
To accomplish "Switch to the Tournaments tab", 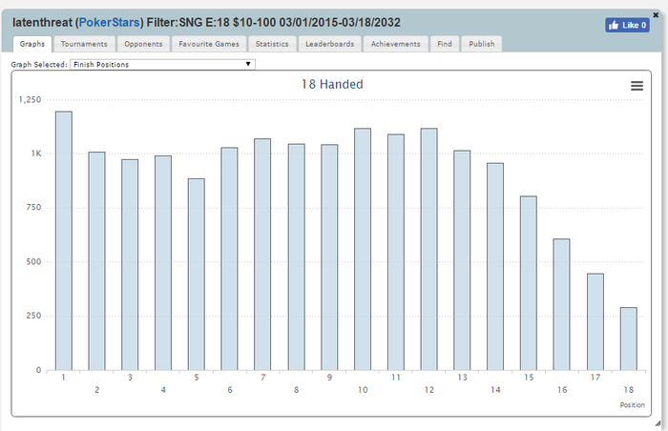I will (x=84, y=44).
